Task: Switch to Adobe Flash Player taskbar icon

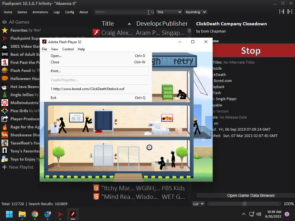Action: [x=73, y=214]
